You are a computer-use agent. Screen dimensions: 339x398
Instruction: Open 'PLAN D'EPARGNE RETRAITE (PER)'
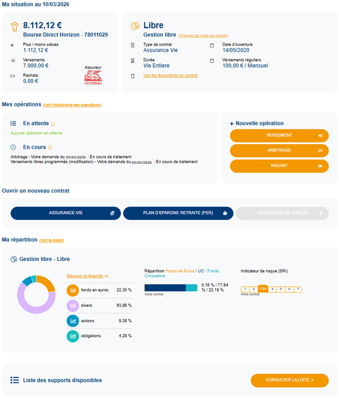point(178,213)
